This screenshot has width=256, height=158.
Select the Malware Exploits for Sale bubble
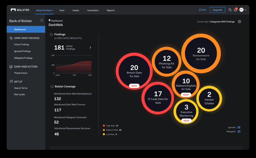[186, 84]
